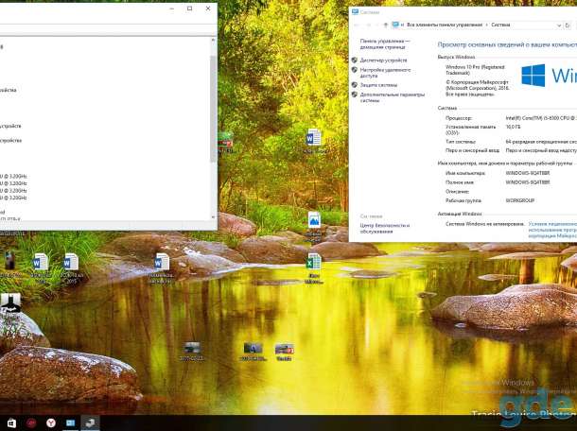Open the Microsoft Store icon on the taskbar
This screenshot has height=431, width=577.
click(11, 423)
